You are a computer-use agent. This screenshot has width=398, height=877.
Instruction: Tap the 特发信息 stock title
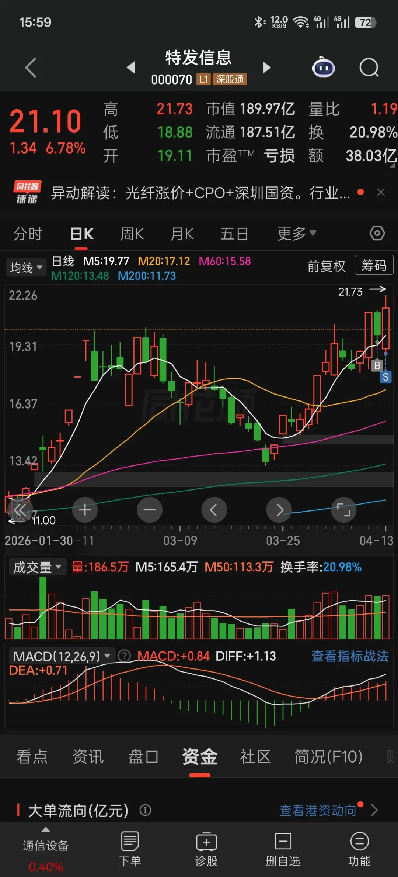click(x=199, y=58)
